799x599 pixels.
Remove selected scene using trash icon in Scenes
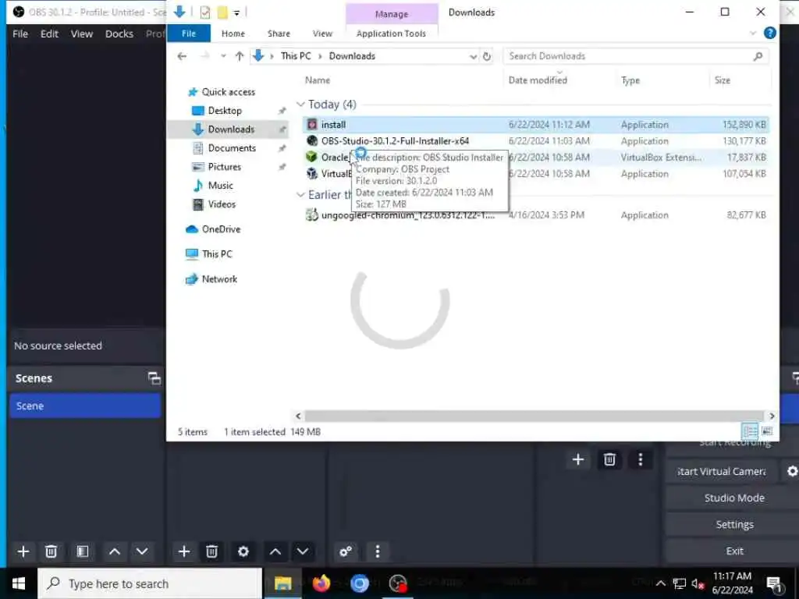coord(51,551)
